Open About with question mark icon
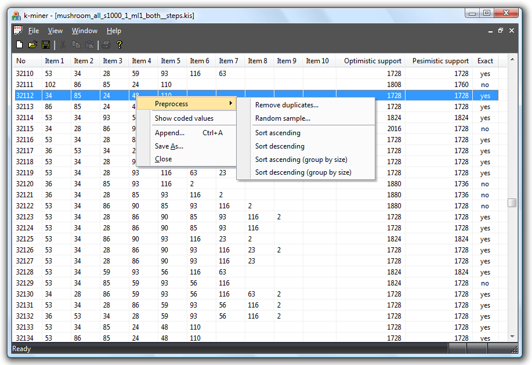Viewport: 532px width, 365px height. 119,45
